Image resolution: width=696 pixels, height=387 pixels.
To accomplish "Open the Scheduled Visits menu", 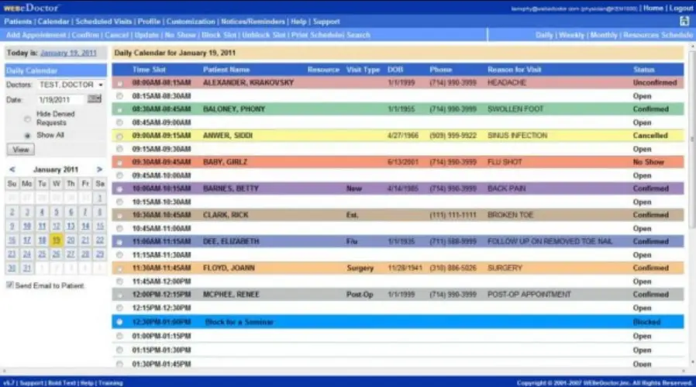I will [x=102, y=22].
